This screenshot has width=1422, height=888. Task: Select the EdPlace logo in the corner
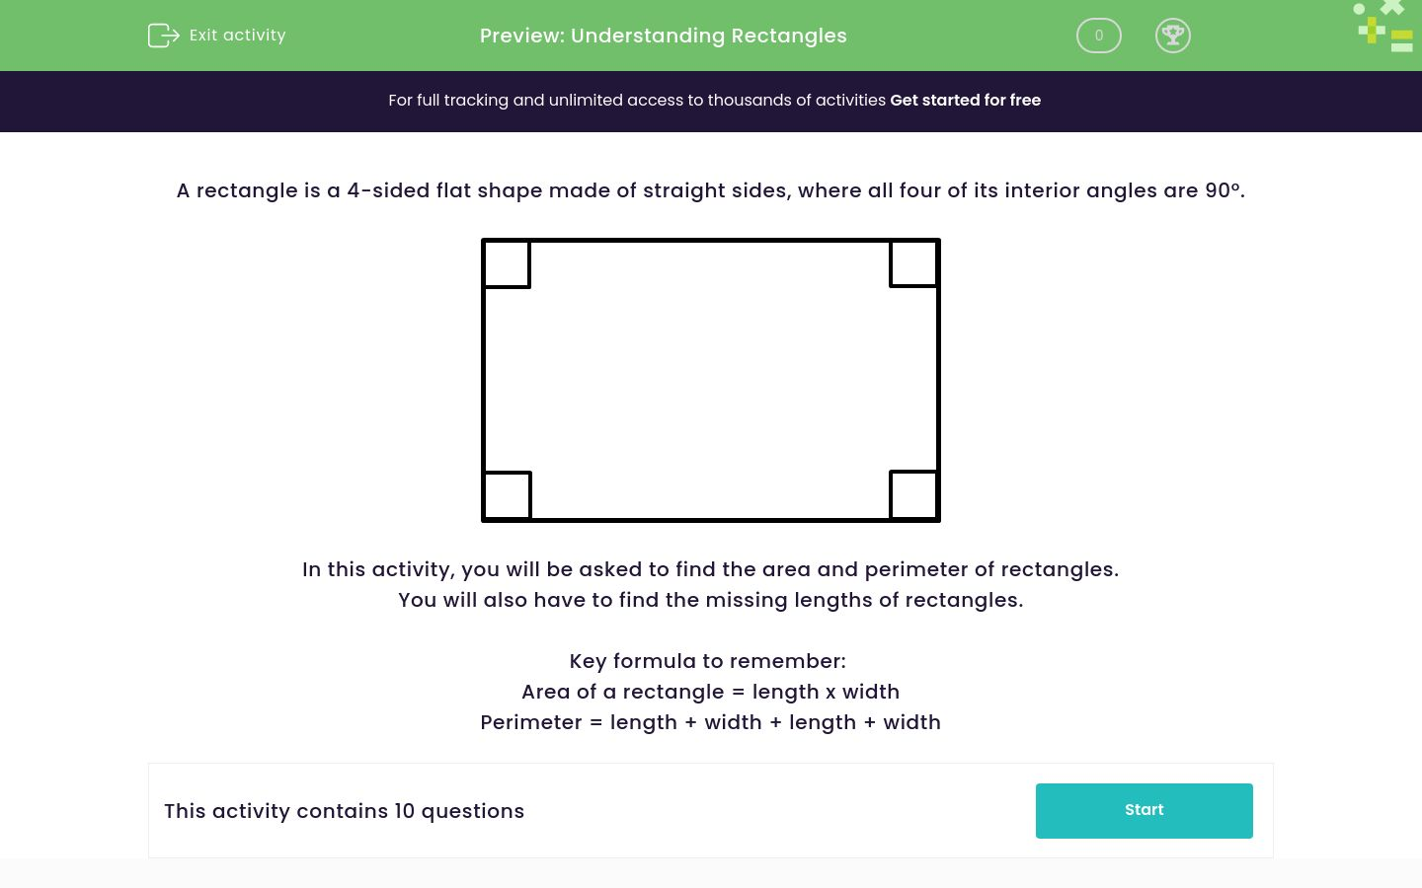(x=1382, y=27)
